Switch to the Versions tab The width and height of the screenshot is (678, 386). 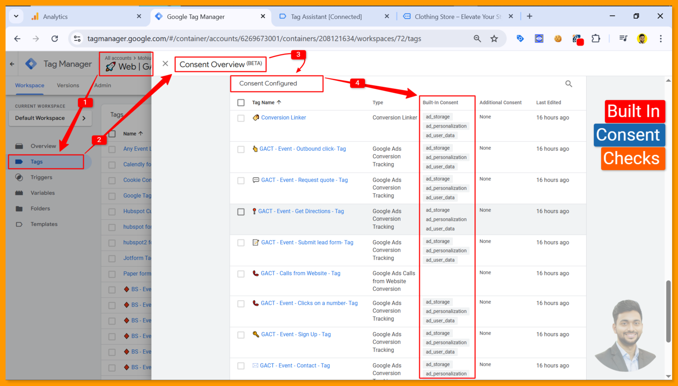68,85
